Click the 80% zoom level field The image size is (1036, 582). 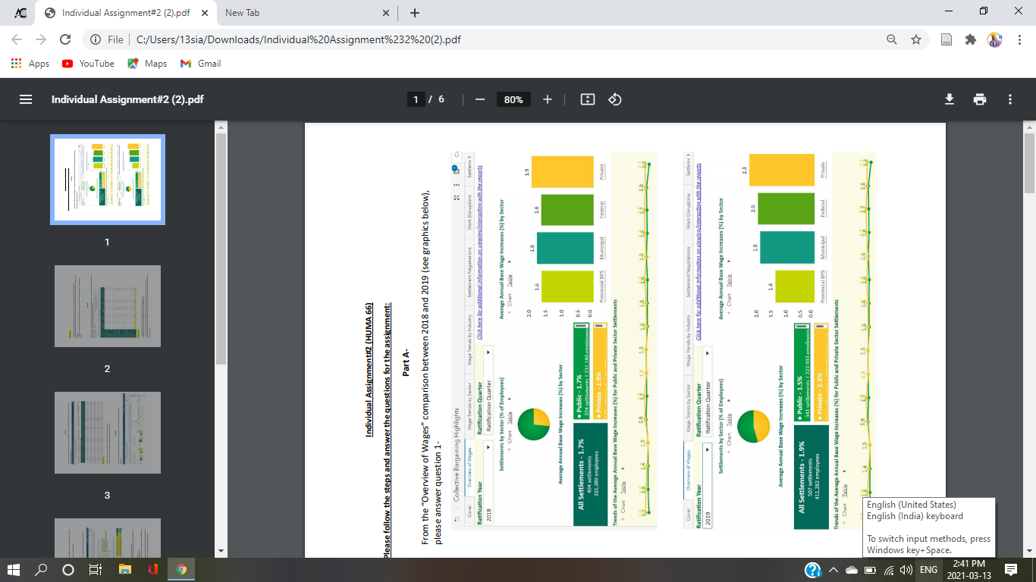pos(513,99)
